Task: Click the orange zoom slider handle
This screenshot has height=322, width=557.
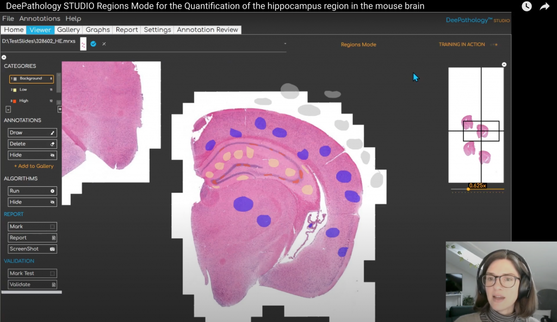Action: [x=468, y=190]
